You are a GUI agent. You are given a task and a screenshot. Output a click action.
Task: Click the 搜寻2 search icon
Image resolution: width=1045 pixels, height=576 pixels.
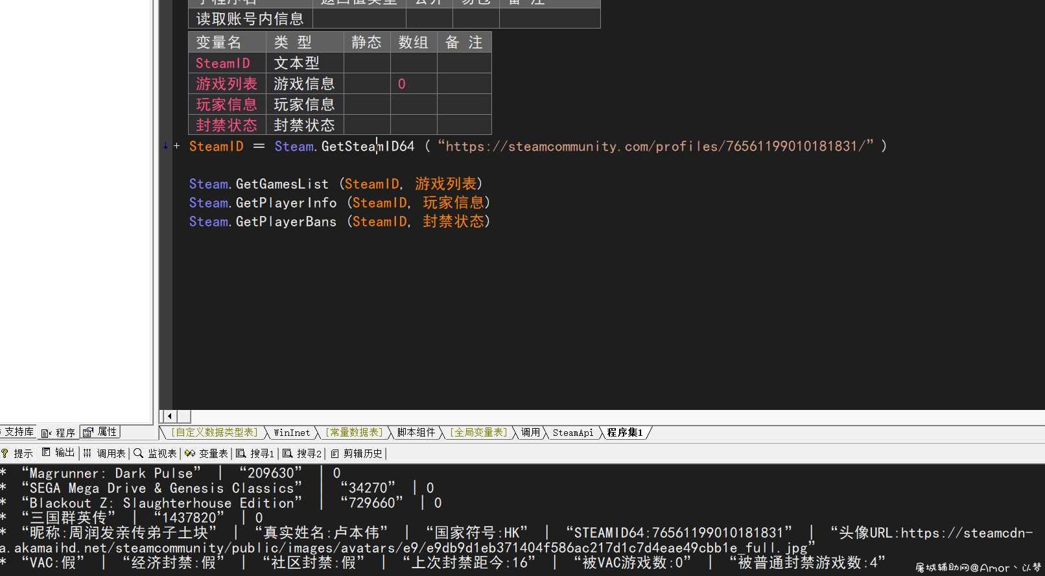click(x=288, y=453)
